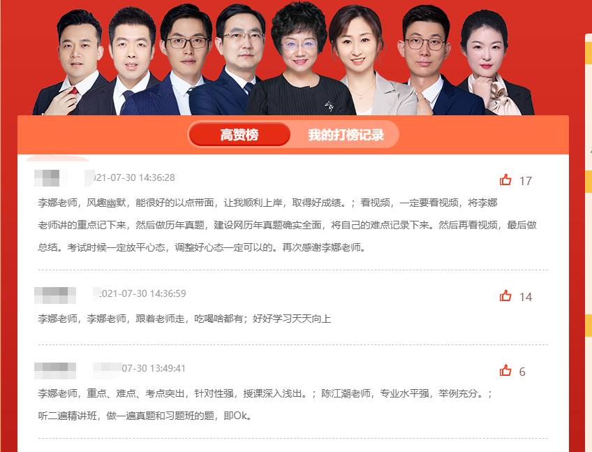Click the like count number 6
Screen dimensions: 592x452
522,372
